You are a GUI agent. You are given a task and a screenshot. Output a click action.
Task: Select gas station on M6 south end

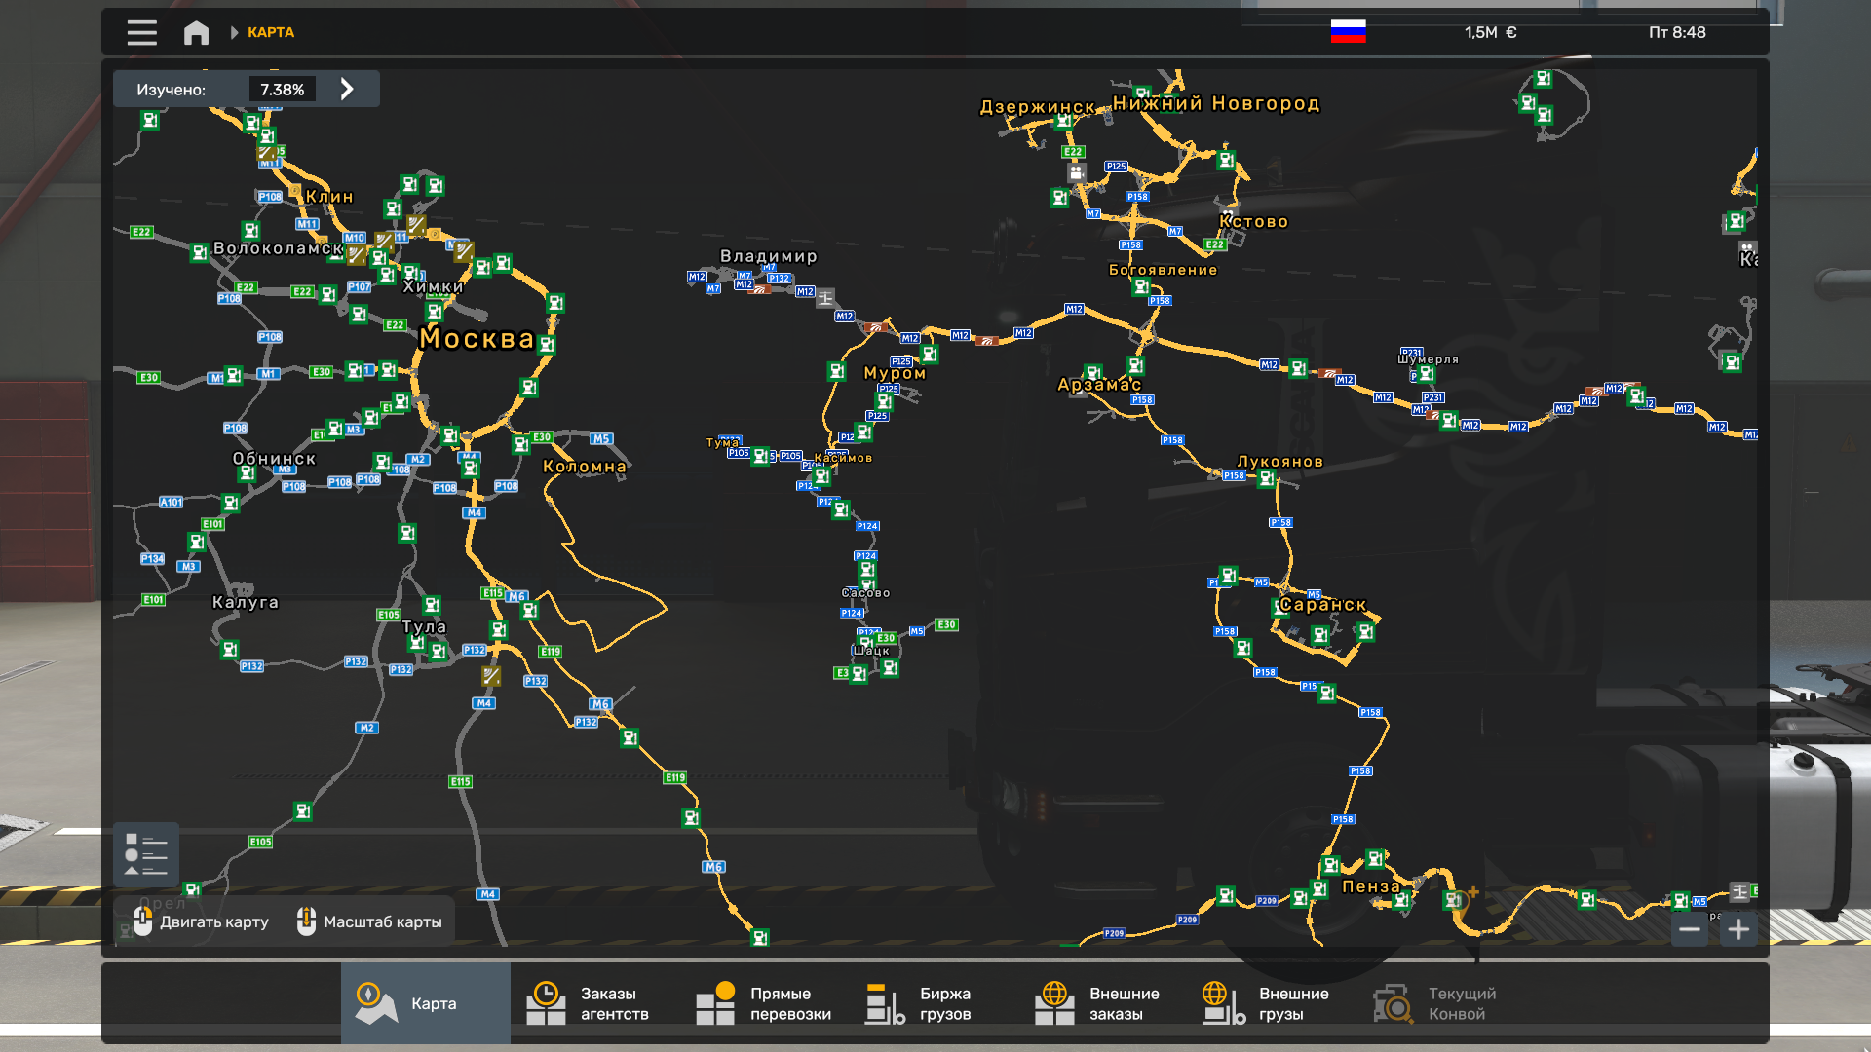[x=760, y=938]
